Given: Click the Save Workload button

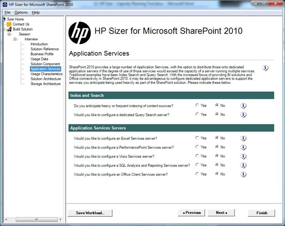Looking at the screenshot, I should click(x=90, y=213).
